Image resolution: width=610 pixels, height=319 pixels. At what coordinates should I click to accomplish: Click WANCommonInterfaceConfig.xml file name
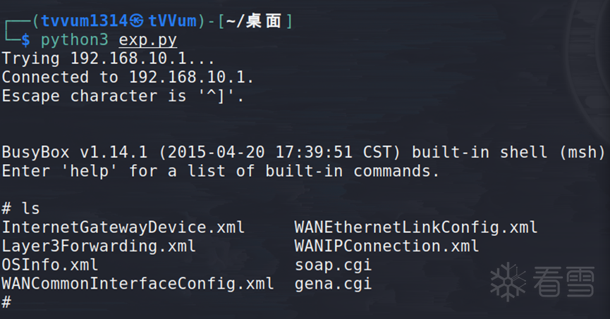coord(138,284)
